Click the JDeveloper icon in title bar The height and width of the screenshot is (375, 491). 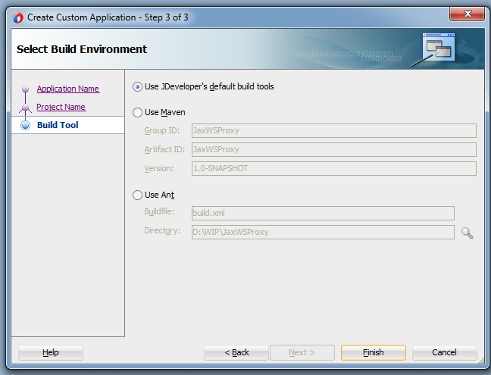click(x=17, y=17)
